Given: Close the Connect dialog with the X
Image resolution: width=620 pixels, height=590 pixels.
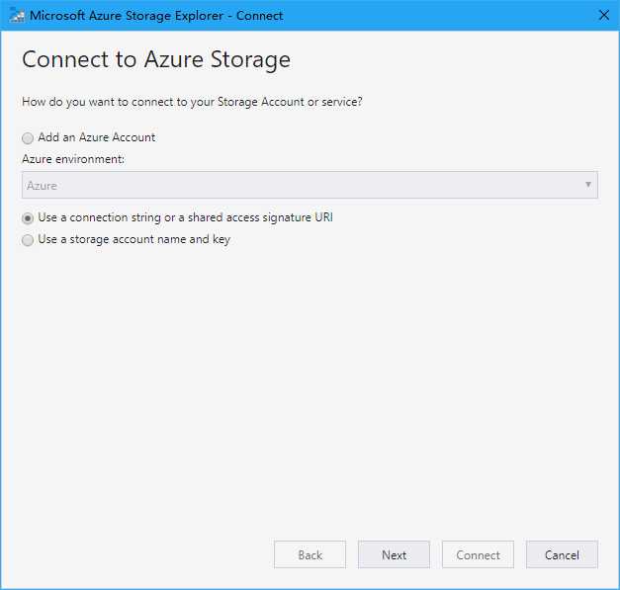Looking at the screenshot, I should click(604, 16).
